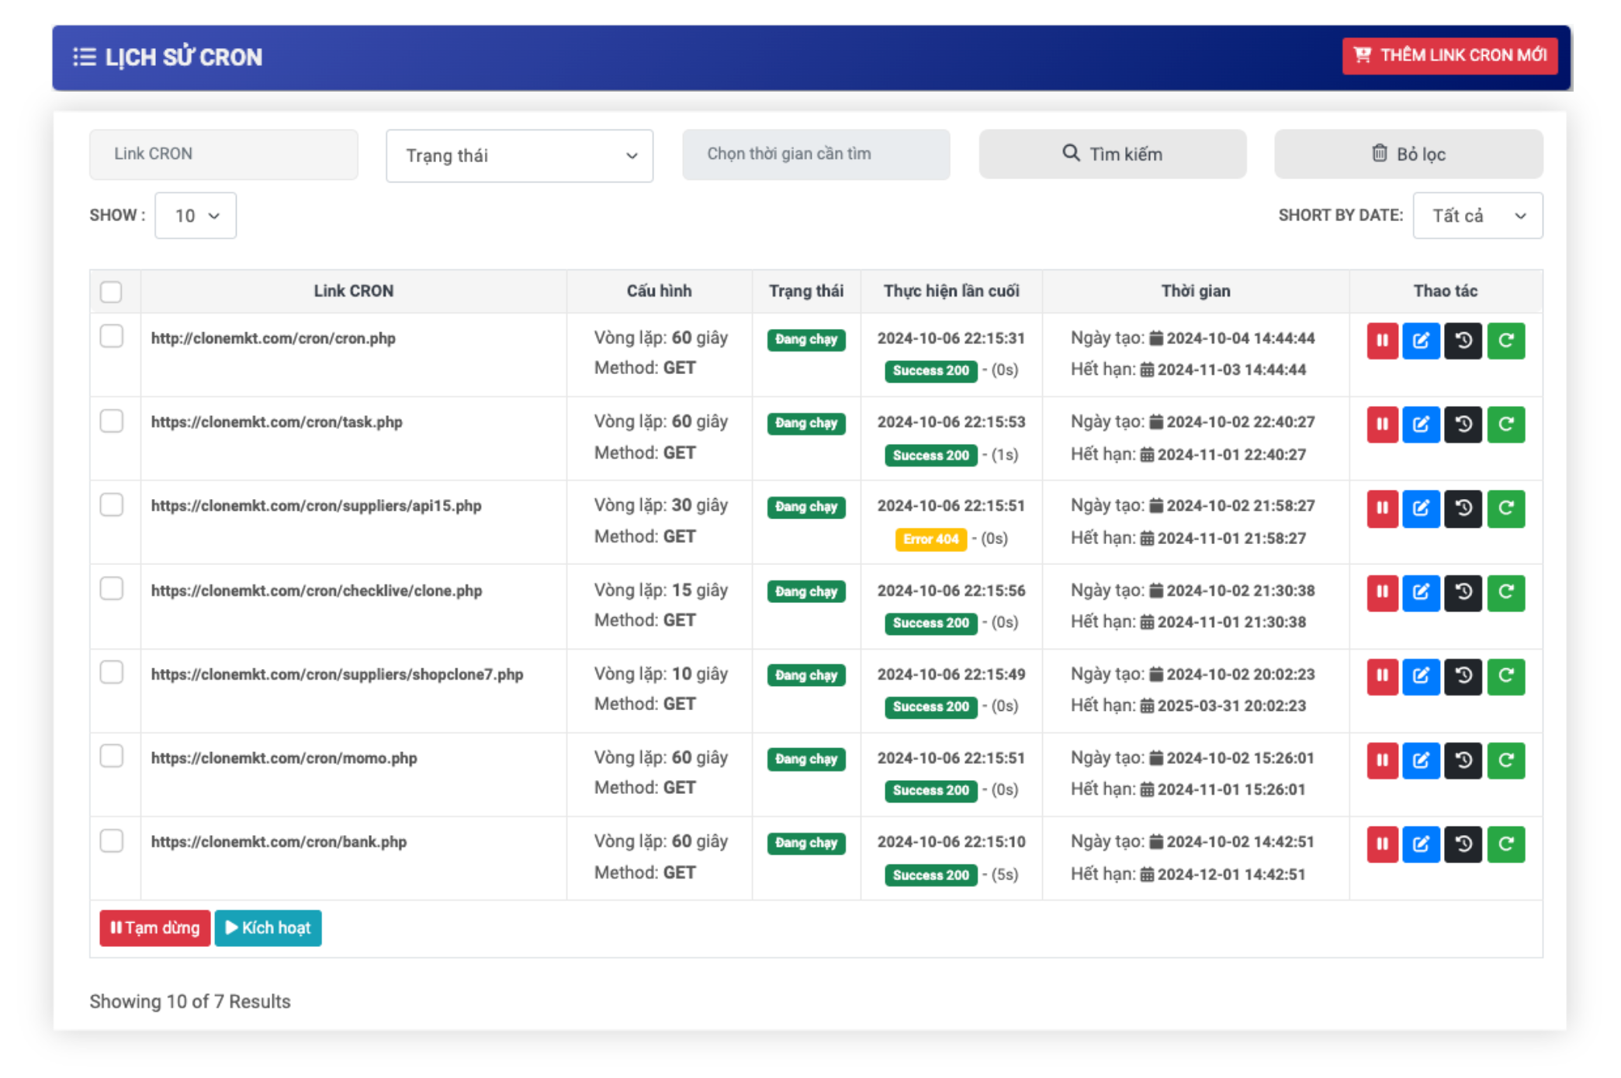
Task: Open history for bank.php cron
Action: [x=1463, y=844]
